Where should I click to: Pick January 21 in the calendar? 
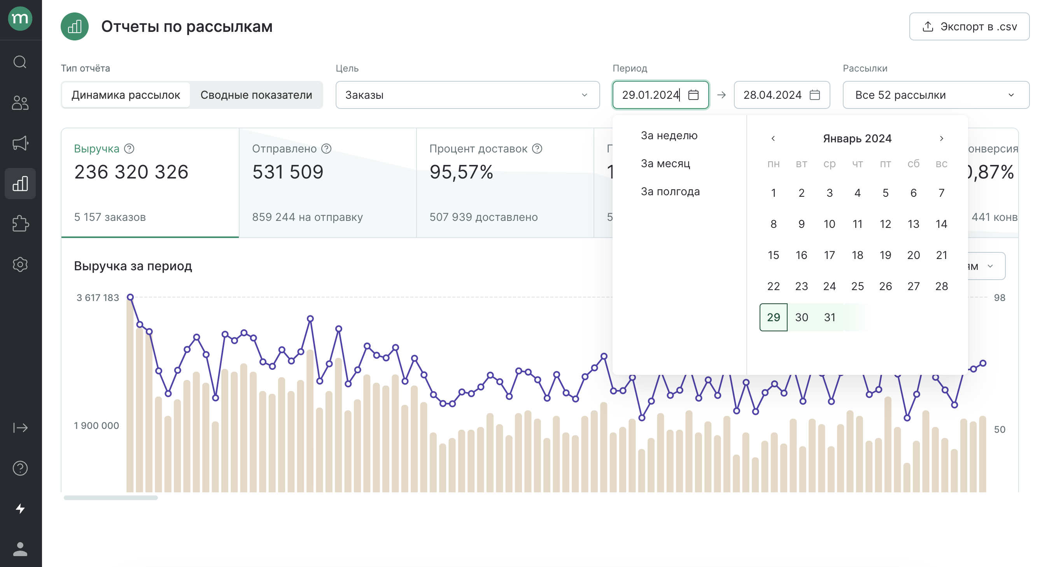click(942, 255)
